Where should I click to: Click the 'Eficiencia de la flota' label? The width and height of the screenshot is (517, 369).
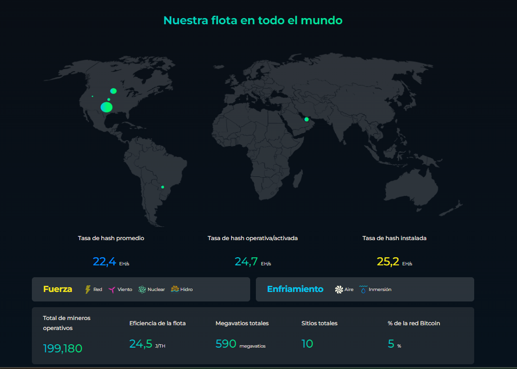pyautogui.click(x=157, y=323)
